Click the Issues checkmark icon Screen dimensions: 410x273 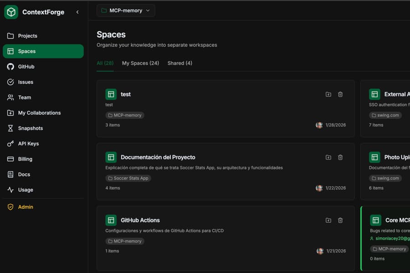[x=10, y=82]
